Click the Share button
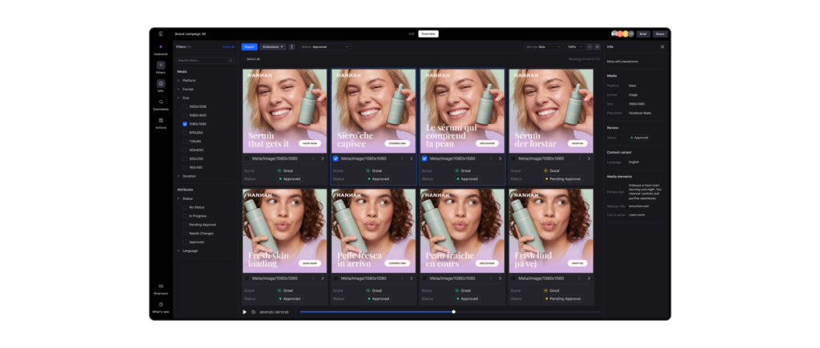 [x=660, y=34]
